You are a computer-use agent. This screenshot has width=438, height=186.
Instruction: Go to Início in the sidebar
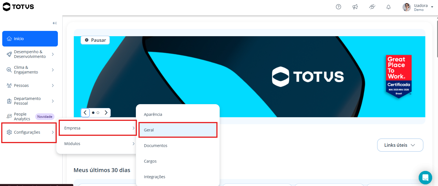[x=30, y=39]
